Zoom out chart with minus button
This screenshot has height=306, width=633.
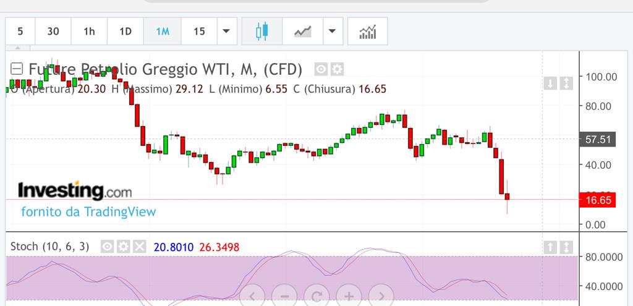point(284,297)
